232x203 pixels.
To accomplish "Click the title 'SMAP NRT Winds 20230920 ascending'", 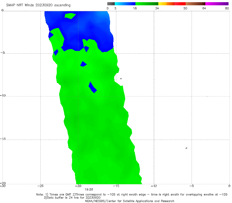I will tap(38, 5).
